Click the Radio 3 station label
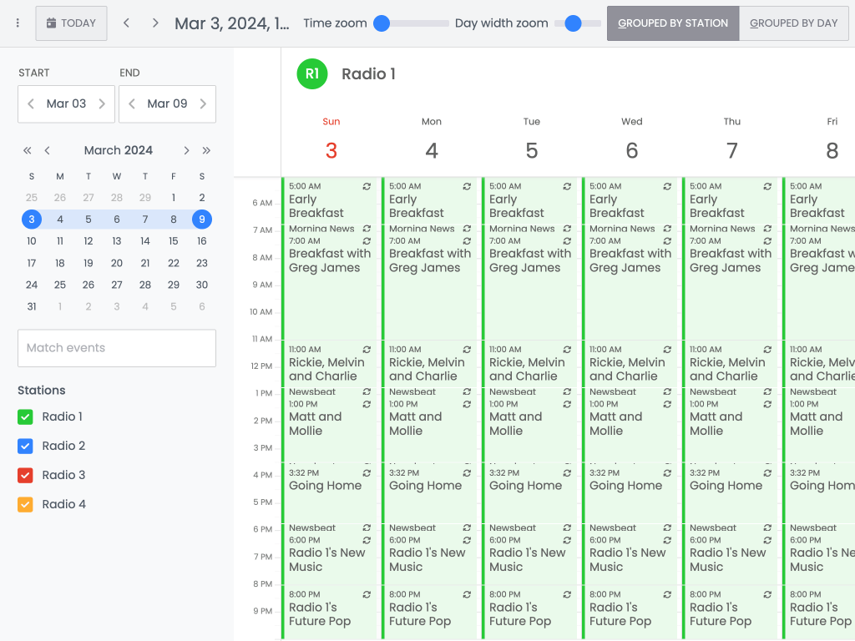This screenshot has width=855, height=641. coord(63,475)
